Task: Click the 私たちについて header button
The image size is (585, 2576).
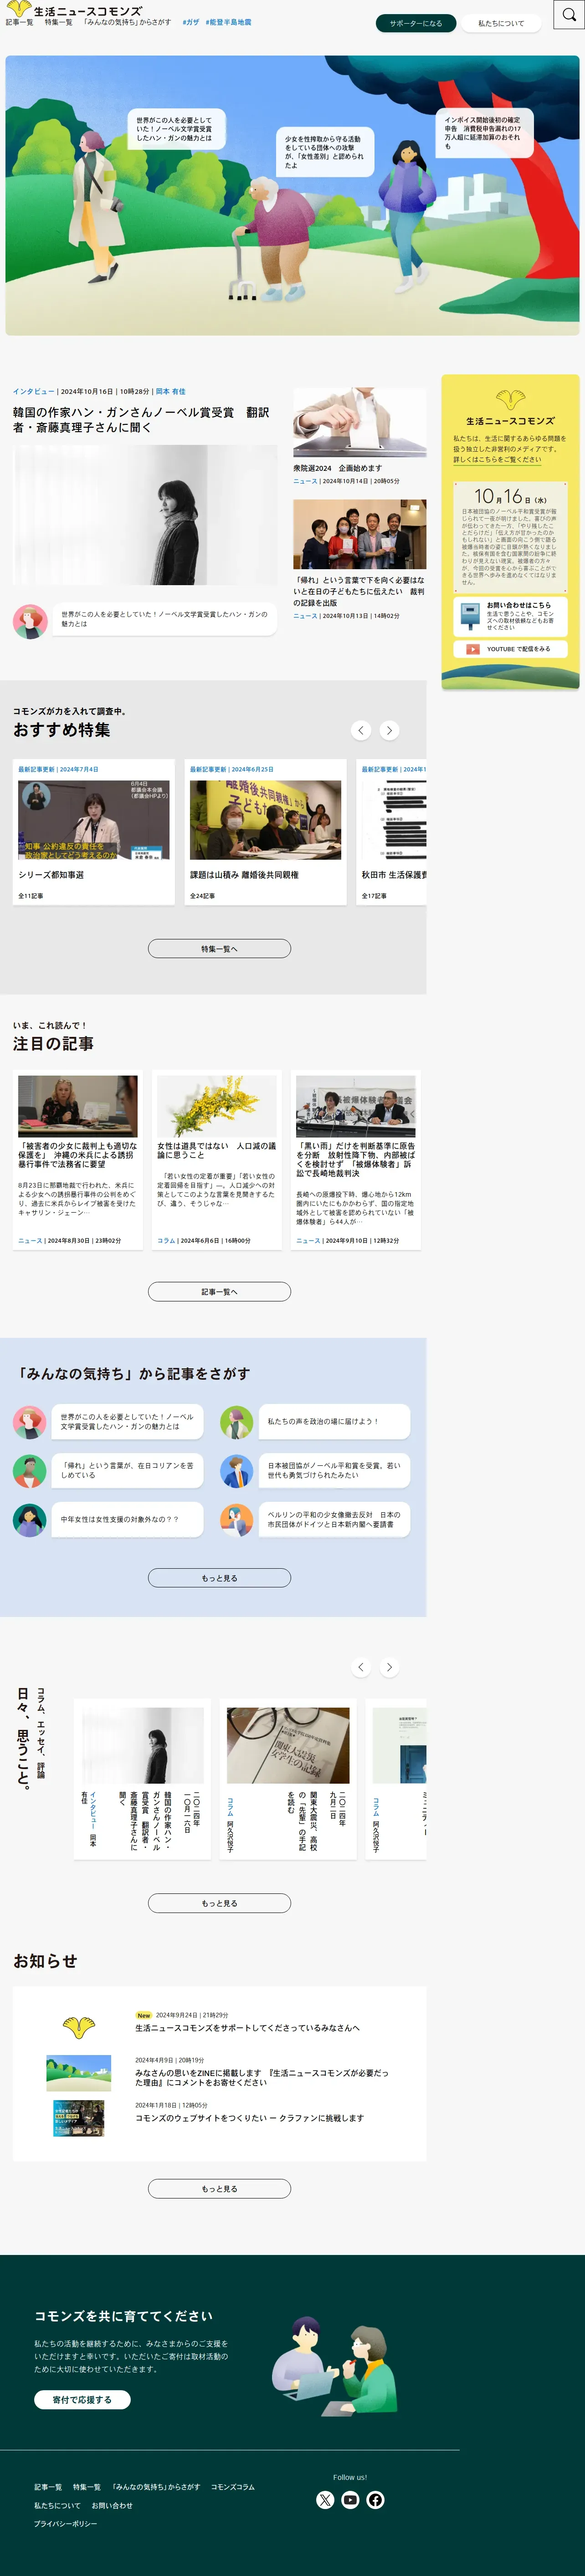Action: tap(501, 23)
